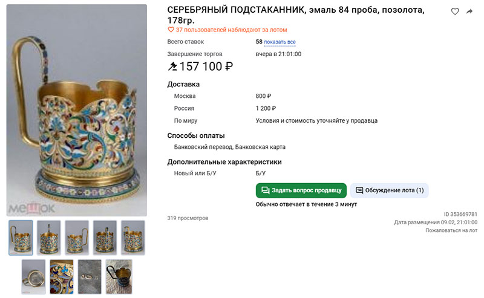484x298 pixels.
Task: Open the main cup holder photo
Action: 77,110
